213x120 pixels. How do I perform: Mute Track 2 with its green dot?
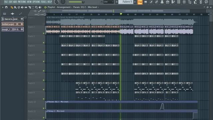[44, 33]
